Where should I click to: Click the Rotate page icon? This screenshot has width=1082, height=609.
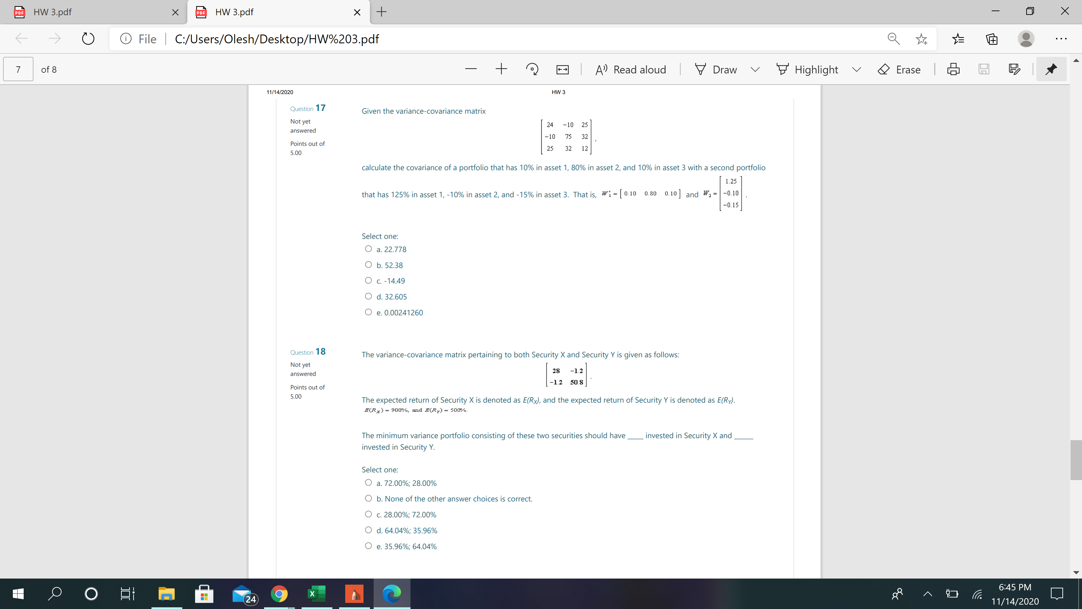point(532,69)
